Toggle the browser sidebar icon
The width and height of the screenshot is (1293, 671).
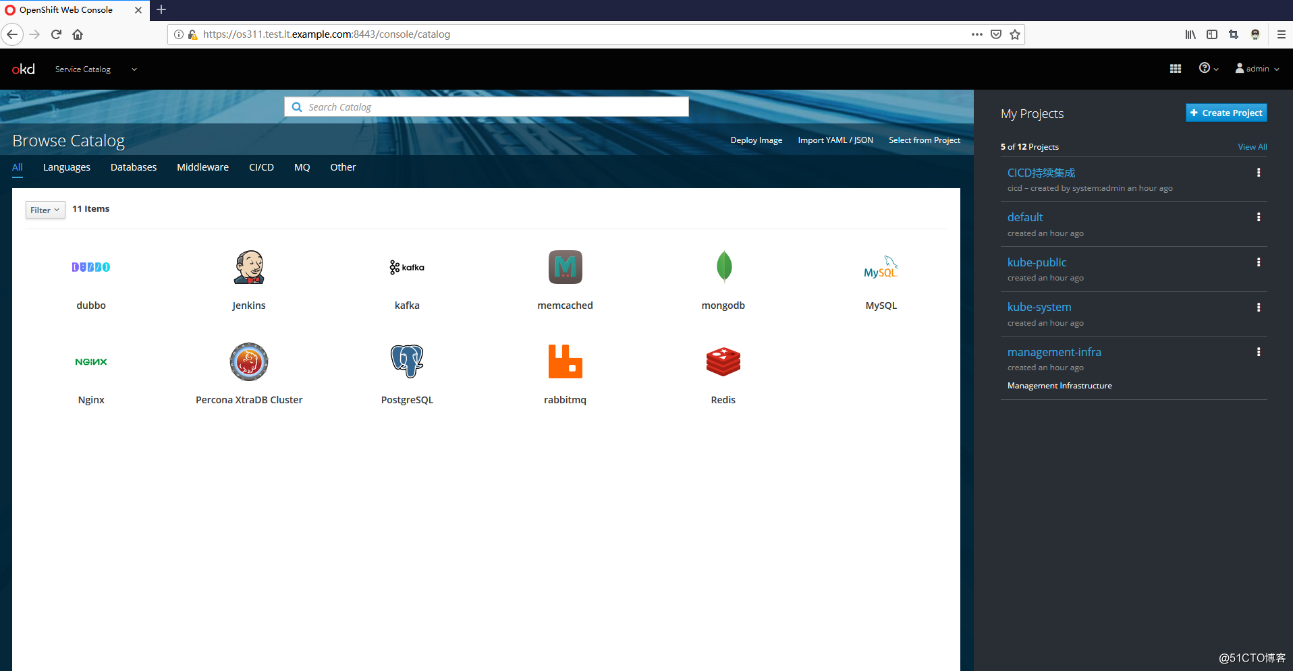[x=1212, y=34]
